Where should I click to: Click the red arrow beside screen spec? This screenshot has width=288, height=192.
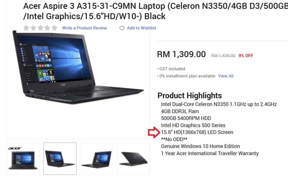154,132
